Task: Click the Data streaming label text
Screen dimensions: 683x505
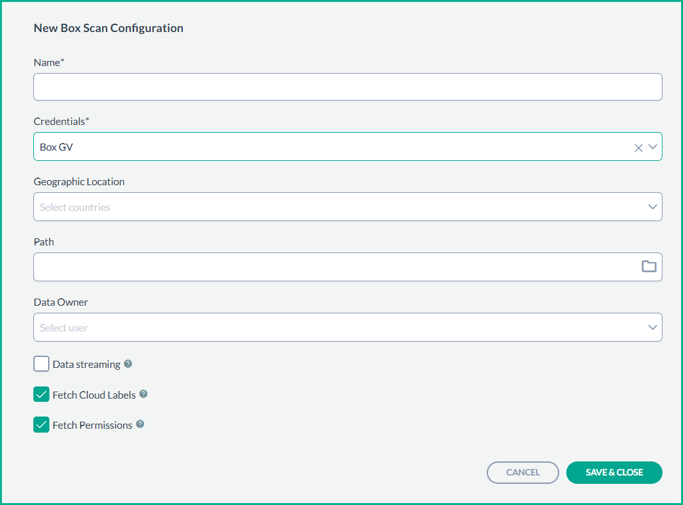Action: [x=87, y=364]
